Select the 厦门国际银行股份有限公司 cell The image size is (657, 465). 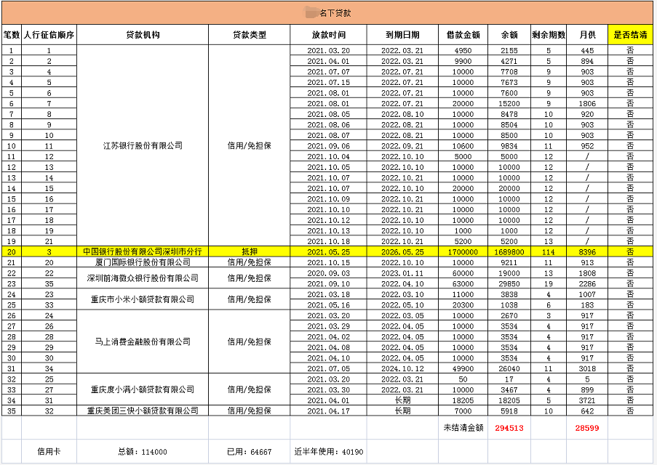[143, 262]
